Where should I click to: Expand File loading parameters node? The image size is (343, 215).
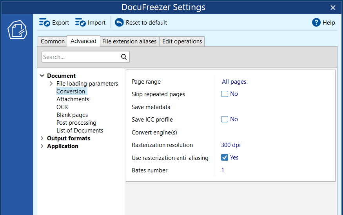(51, 84)
